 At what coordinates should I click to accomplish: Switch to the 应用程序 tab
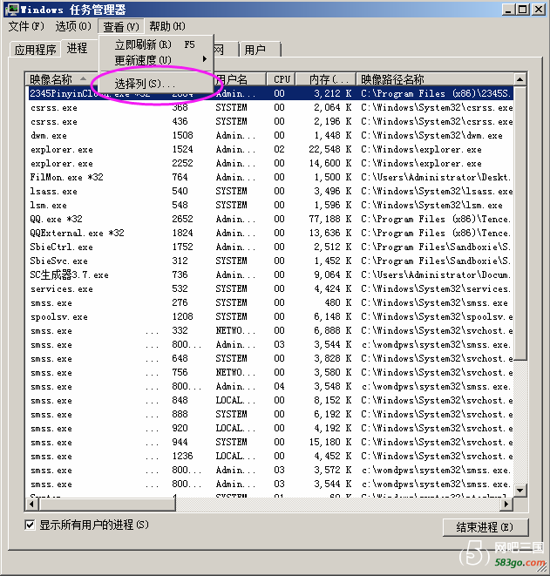[35, 50]
